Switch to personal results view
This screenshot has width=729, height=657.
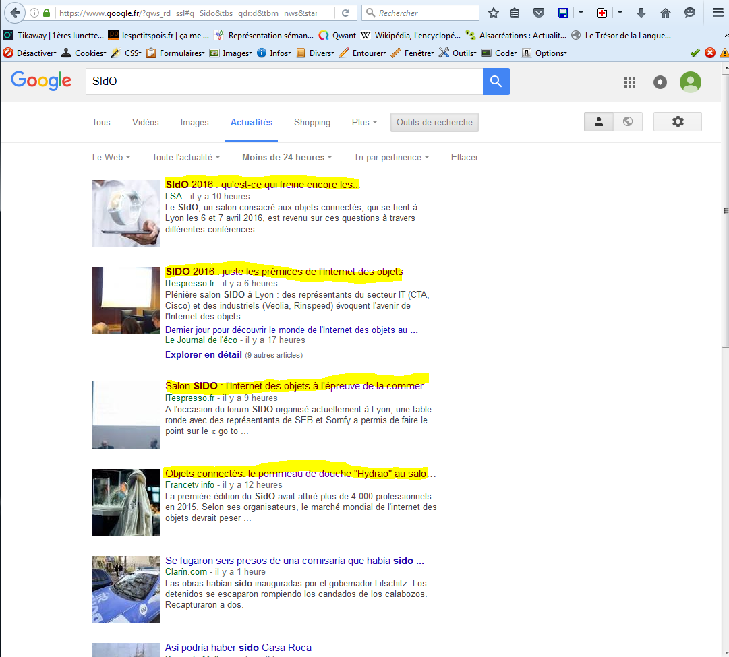pos(598,122)
